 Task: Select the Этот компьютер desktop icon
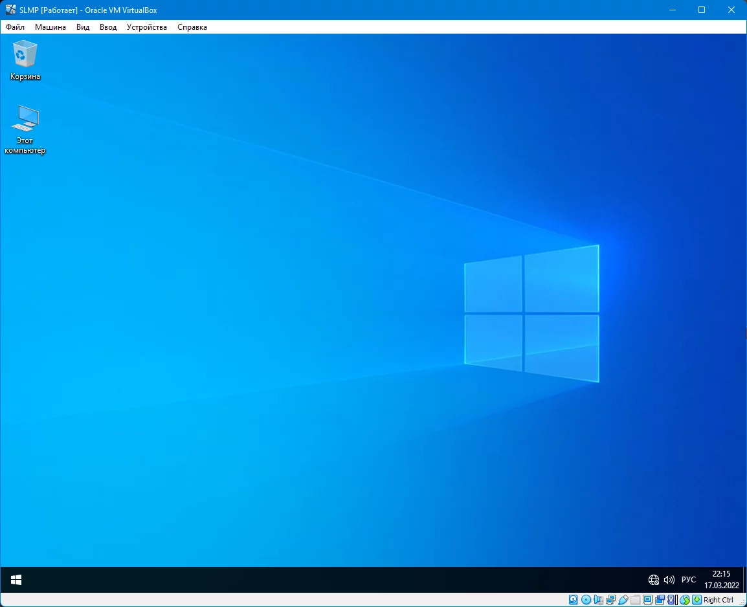[25, 129]
